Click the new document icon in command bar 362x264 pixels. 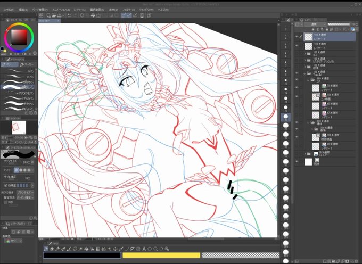pyautogui.click(x=48, y=15)
